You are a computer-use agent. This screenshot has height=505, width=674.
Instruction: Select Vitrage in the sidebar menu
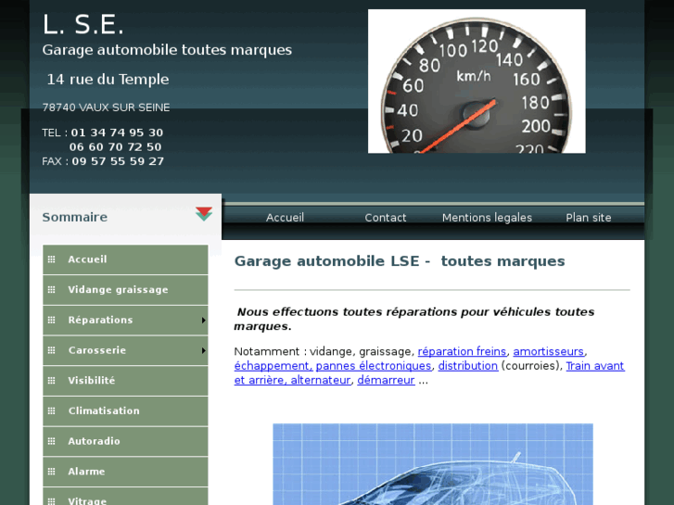pos(125,497)
